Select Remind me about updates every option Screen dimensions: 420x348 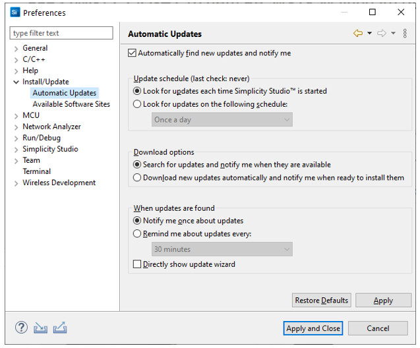click(x=137, y=234)
